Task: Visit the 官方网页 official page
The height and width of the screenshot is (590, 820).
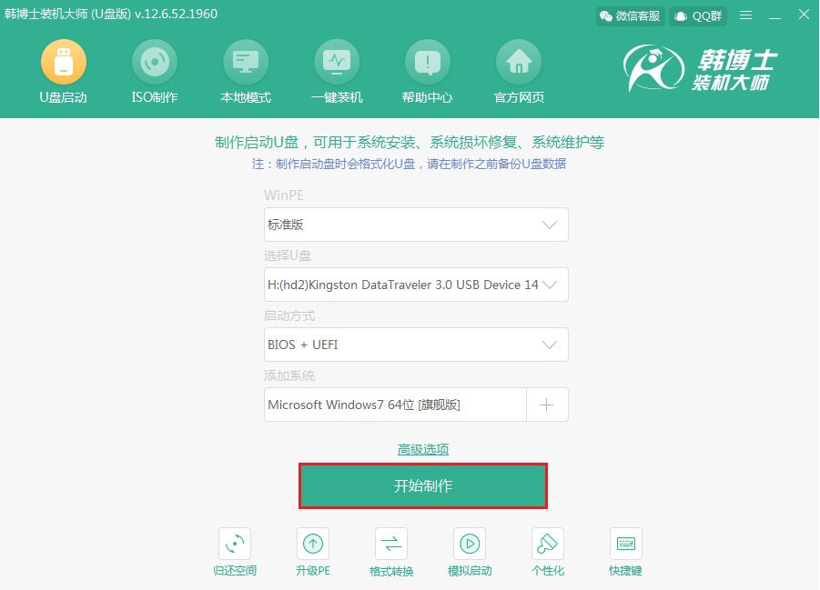Action: coord(518,73)
